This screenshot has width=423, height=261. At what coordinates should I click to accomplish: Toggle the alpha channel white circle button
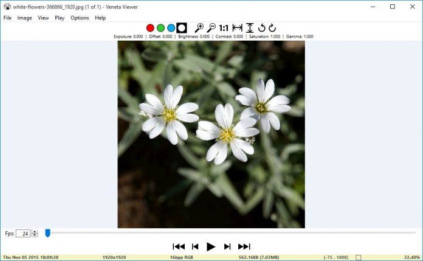(182, 28)
